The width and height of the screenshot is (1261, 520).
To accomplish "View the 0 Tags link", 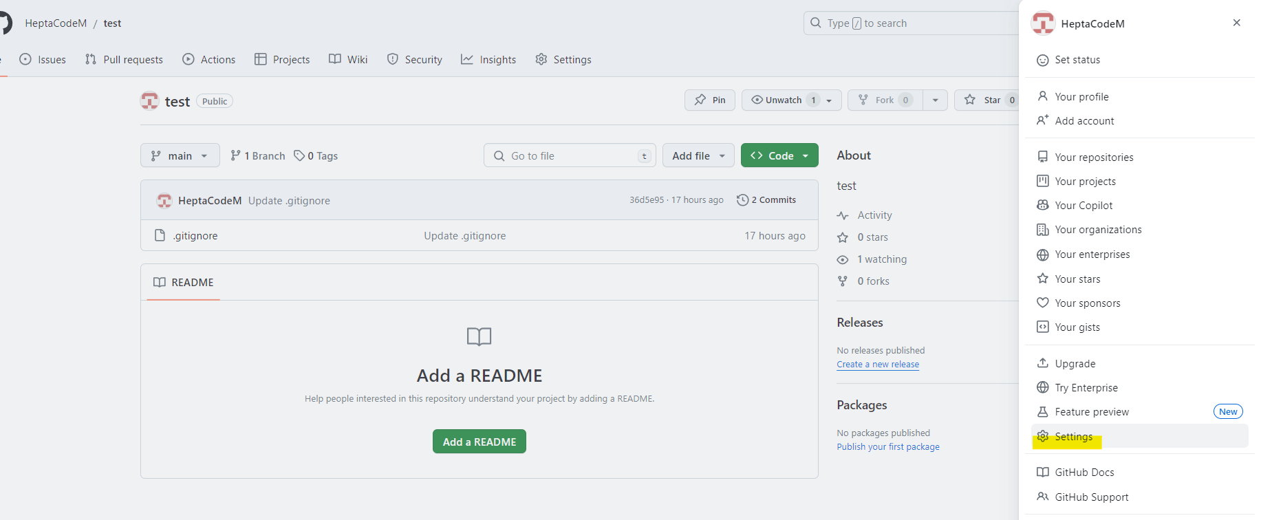I will (316, 156).
